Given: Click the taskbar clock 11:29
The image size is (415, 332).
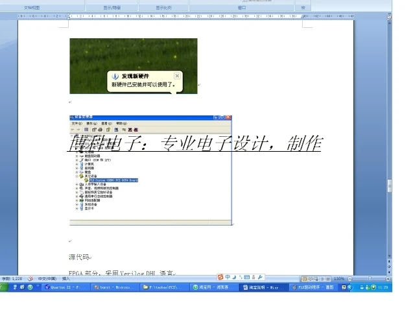Looking at the screenshot, I should click(x=383, y=287).
